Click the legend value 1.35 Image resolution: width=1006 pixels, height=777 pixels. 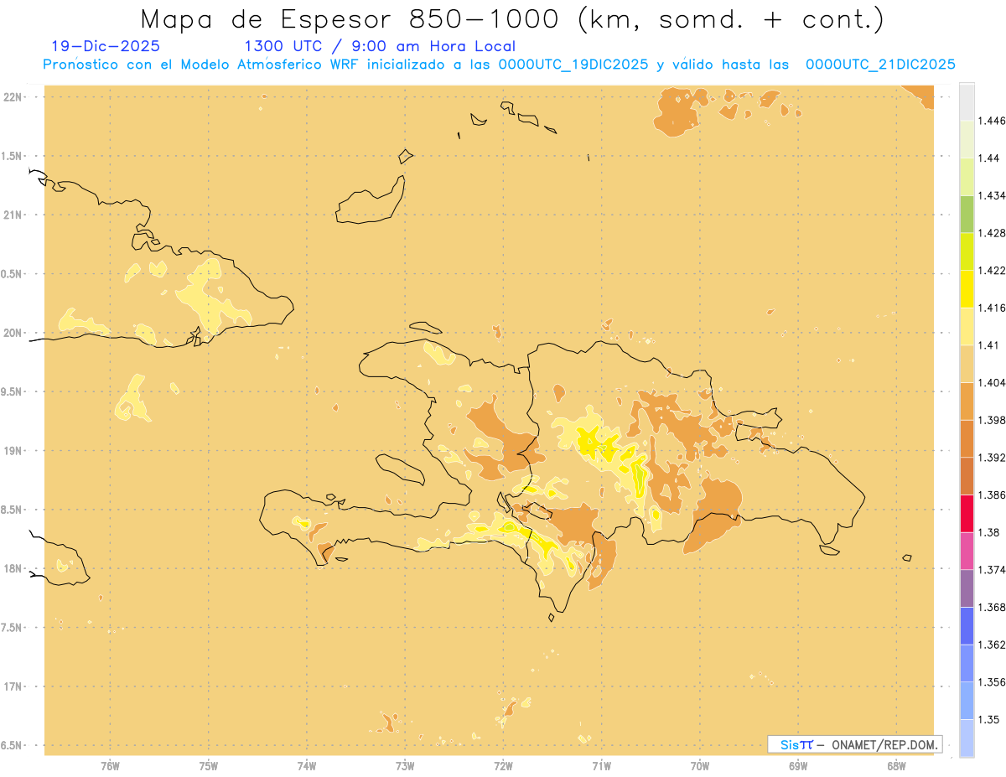click(x=989, y=719)
